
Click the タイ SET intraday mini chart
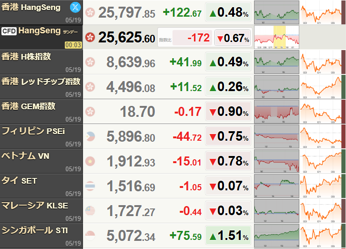(x=276, y=186)
